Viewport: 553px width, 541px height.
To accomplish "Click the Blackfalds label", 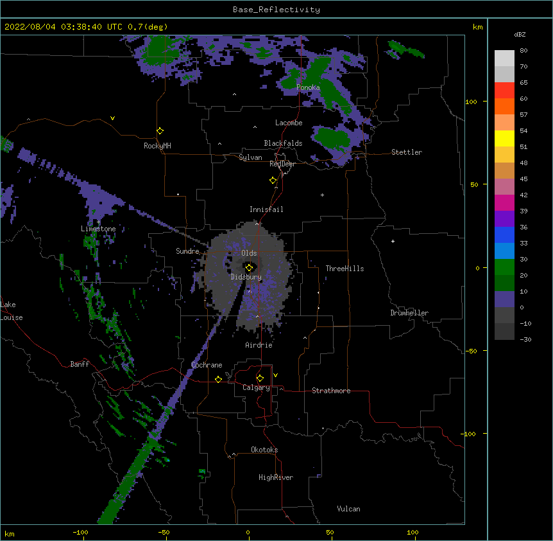I will (283, 143).
